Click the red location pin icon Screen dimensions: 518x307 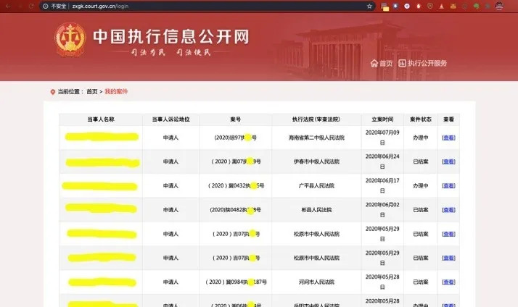click(x=52, y=92)
